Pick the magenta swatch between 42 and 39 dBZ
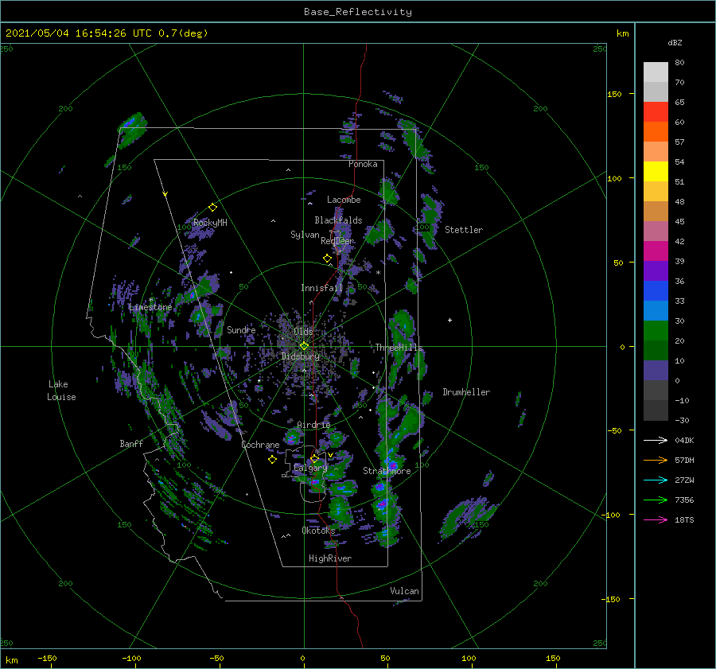This screenshot has height=669, width=716. (656, 251)
